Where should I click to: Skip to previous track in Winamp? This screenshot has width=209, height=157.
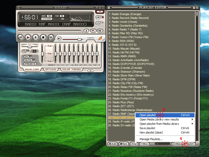click(x=20, y=37)
